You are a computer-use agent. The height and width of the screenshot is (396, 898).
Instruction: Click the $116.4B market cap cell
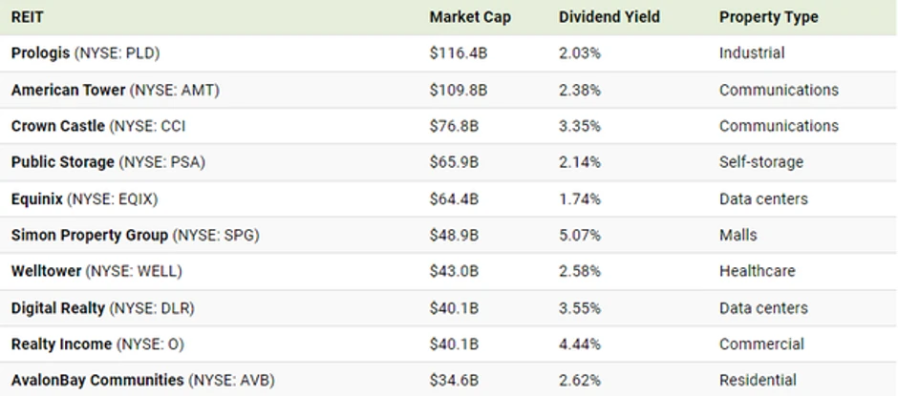click(459, 53)
